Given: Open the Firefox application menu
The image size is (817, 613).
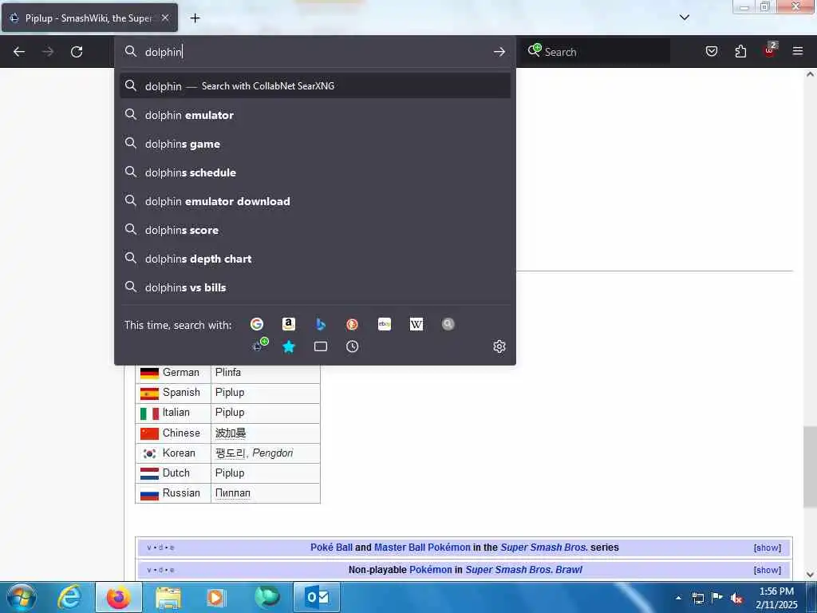Looking at the screenshot, I should point(798,51).
